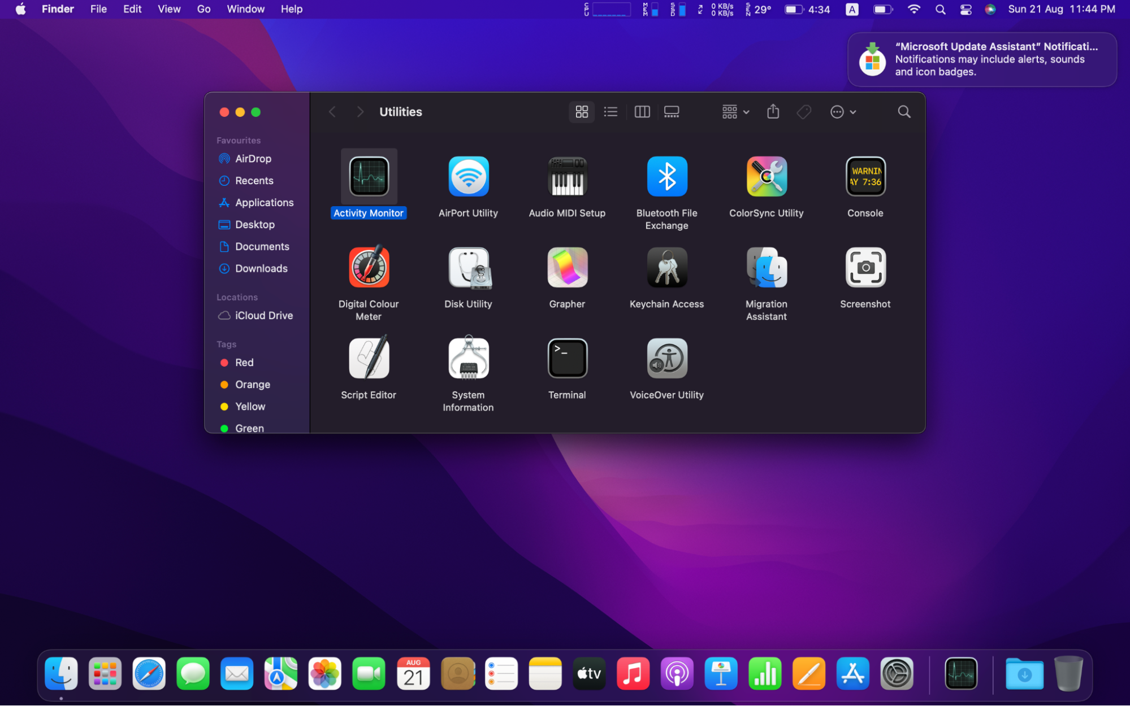Open the Trash in the Dock

1068,674
